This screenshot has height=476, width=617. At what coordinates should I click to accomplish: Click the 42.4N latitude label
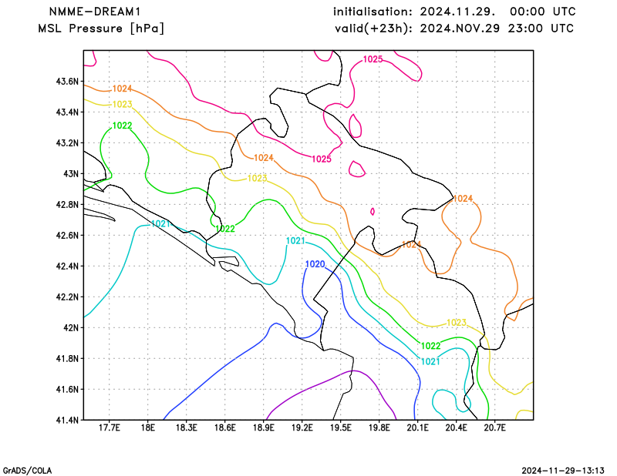pyautogui.click(x=67, y=266)
